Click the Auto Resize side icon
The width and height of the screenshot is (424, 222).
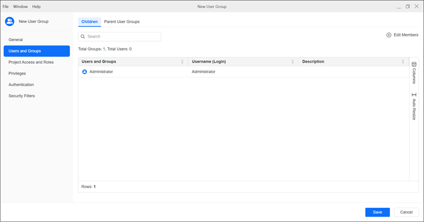(x=414, y=106)
